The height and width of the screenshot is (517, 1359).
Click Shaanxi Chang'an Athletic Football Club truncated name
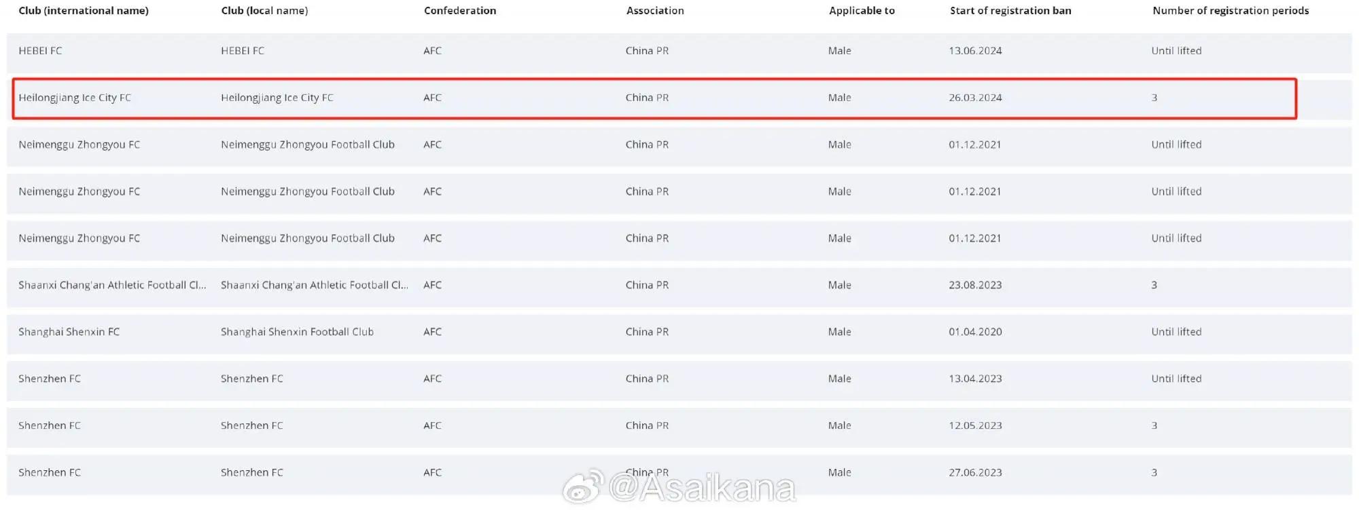(112, 285)
